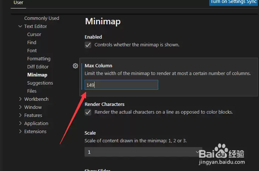The image size is (259, 171).
Task: Toggle the Render Characters checkbox
Action: pyautogui.click(x=88, y=112)
